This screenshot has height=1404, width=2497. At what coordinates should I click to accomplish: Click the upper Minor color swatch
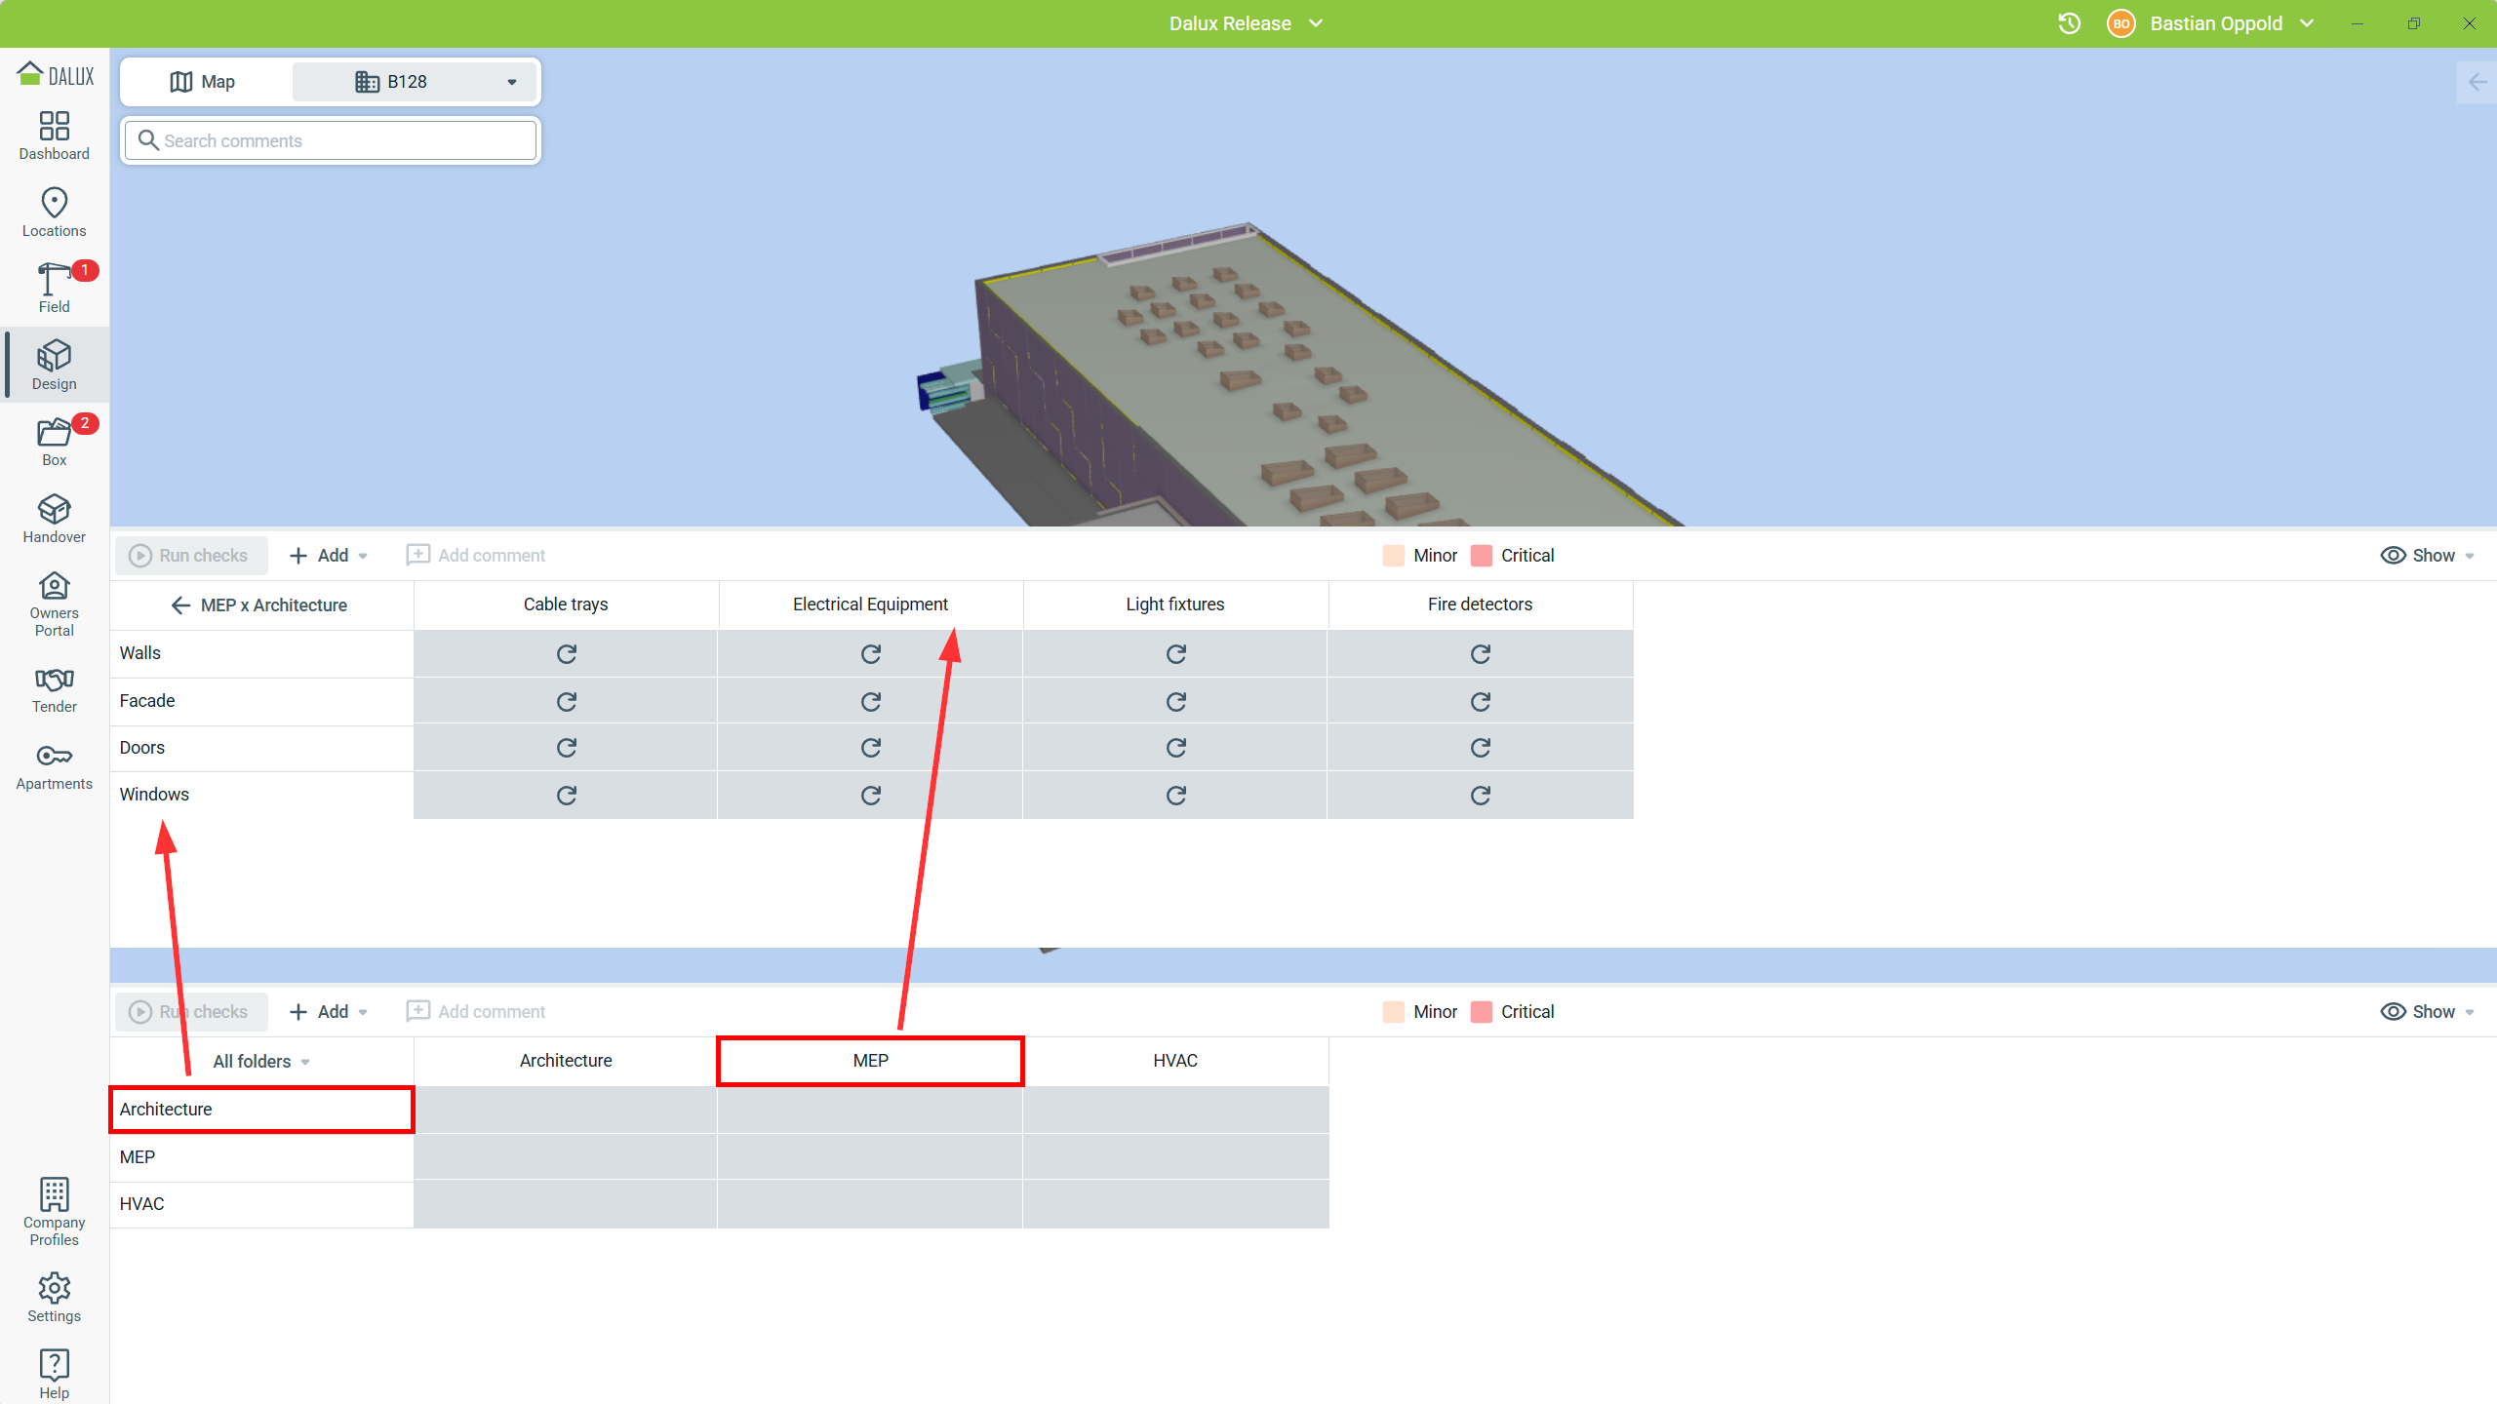[1393, 555]
